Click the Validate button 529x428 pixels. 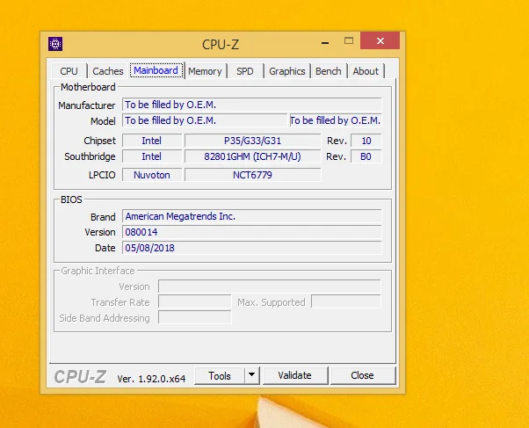295,375
